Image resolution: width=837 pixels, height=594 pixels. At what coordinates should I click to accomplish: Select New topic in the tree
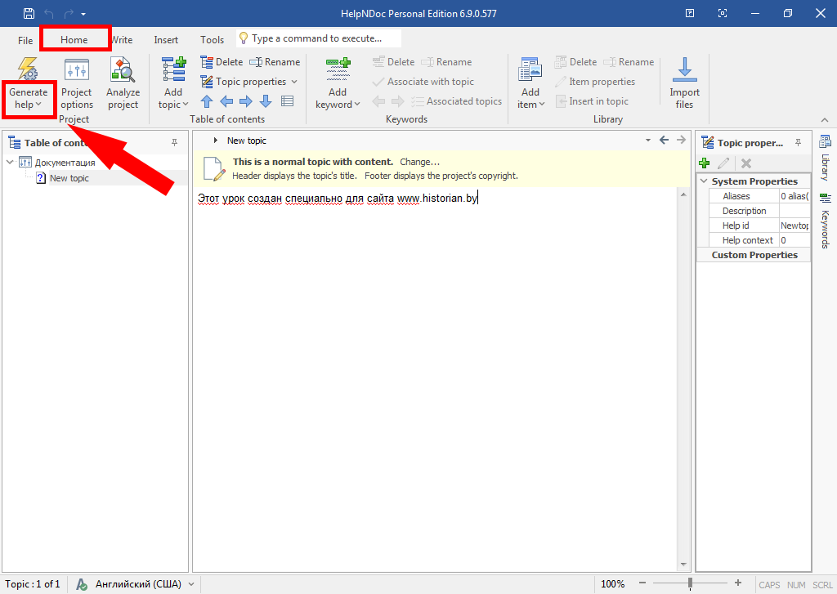pyautogui.click(x=69, y=178)
